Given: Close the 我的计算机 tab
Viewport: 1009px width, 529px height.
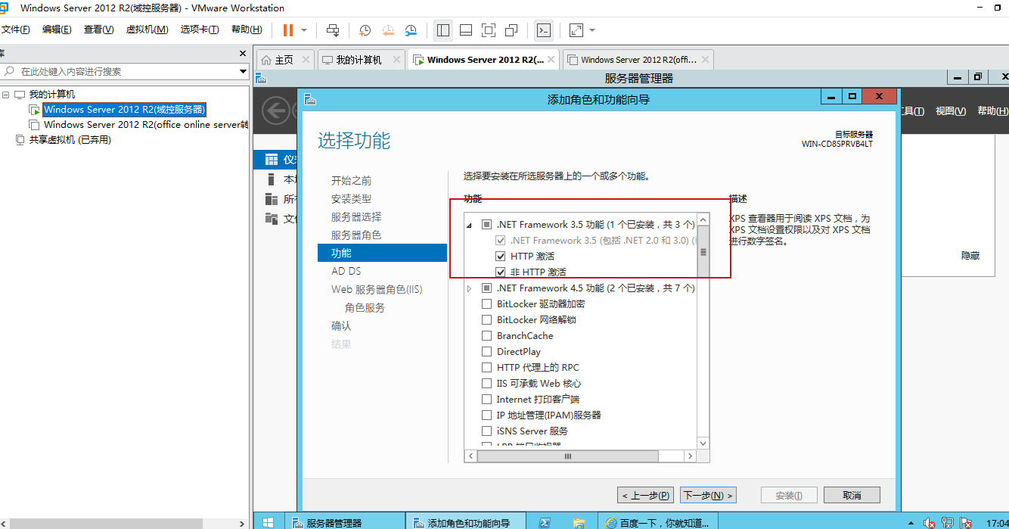Looking at the screenshot, I should 397,60.
